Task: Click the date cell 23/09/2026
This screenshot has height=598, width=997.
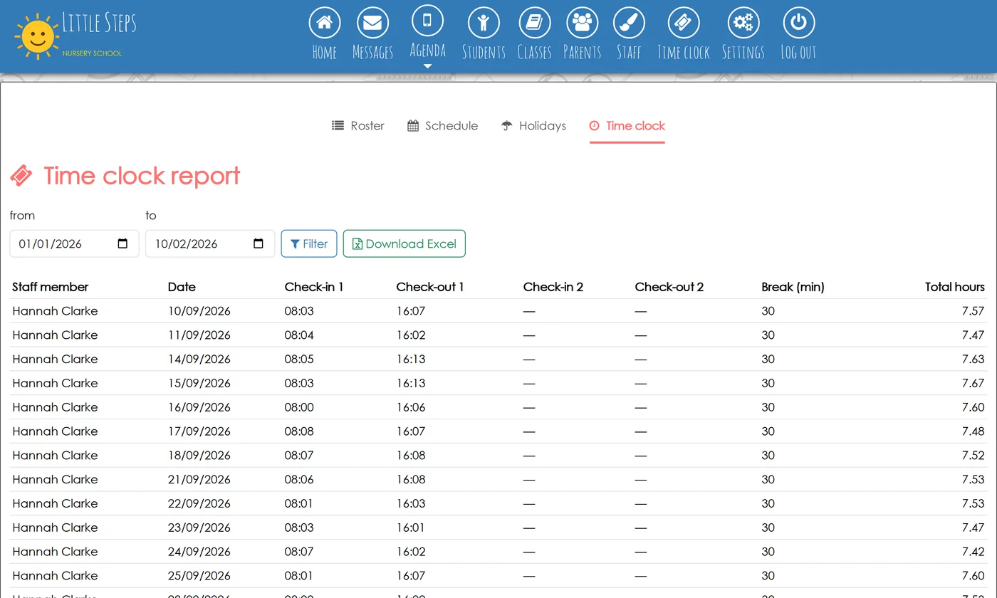Action: (x=199, y=528)
